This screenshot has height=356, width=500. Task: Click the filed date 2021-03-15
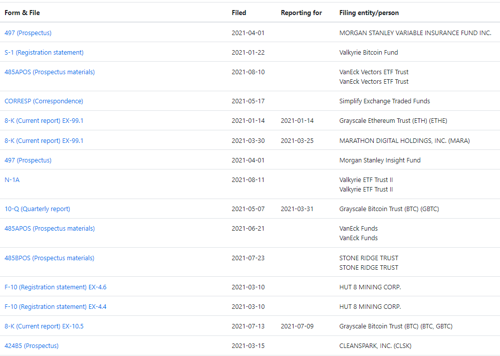(x=248, y=346)
